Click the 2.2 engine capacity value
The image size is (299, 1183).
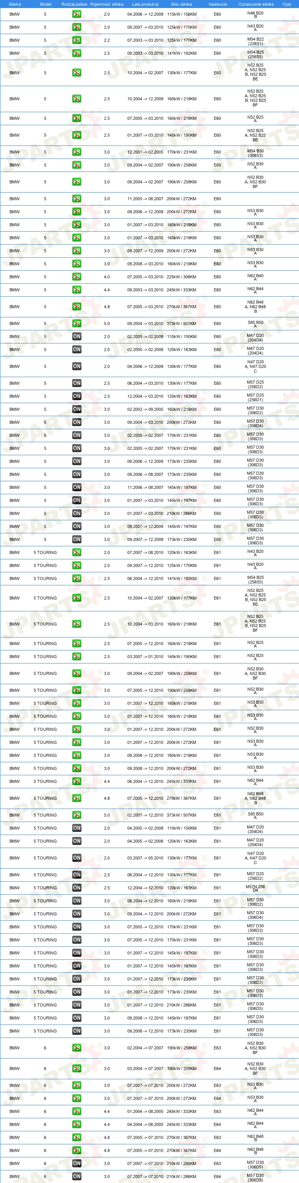point(107,40)
